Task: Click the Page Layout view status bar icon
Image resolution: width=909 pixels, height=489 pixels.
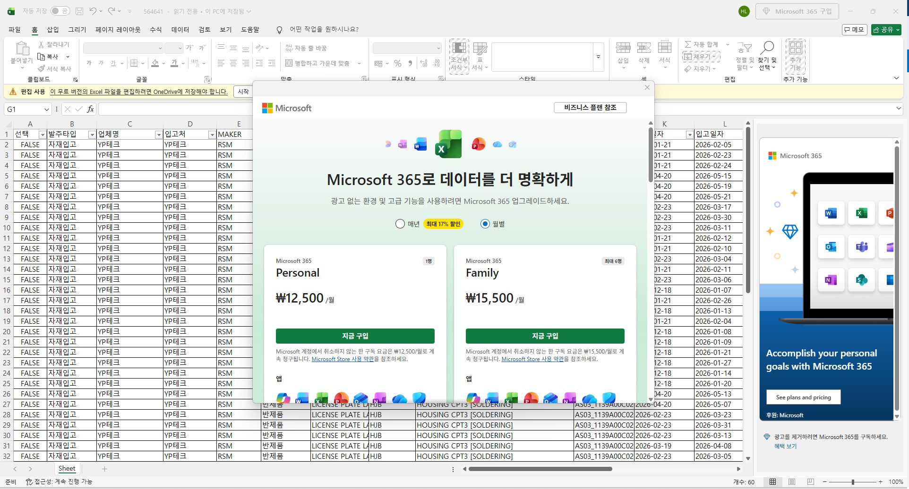Action: click(792, 482)
